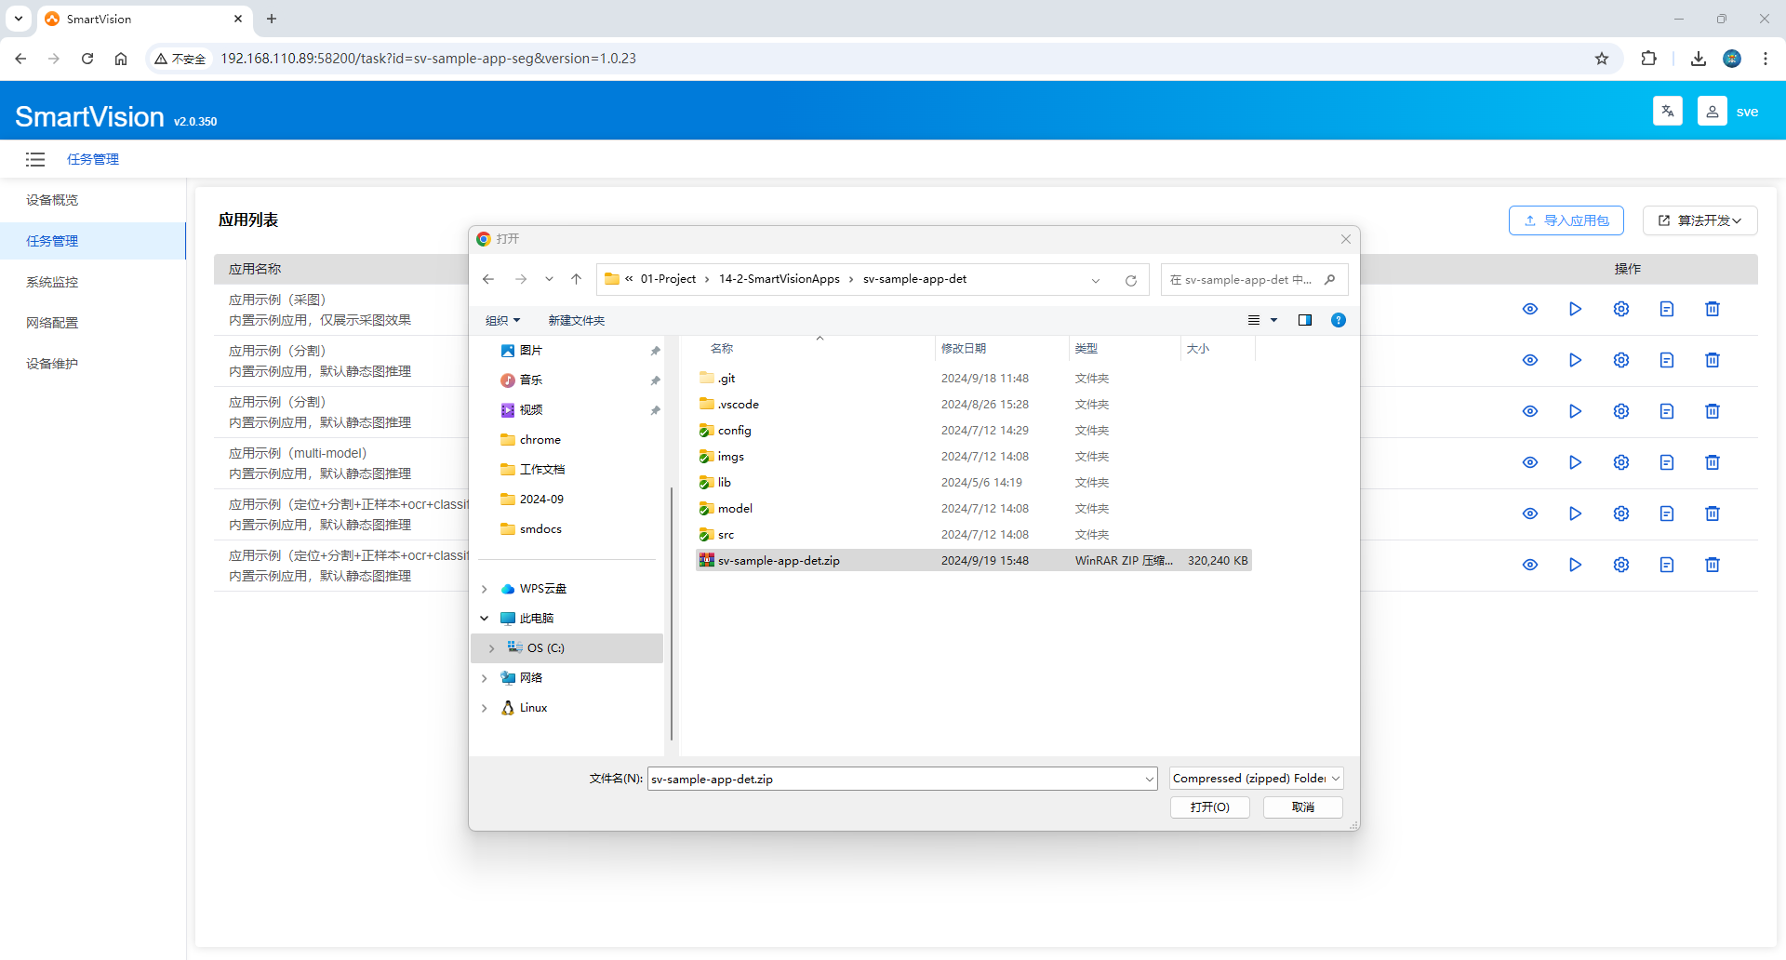1786x960 pixels.
Task: Bookmark this page with the star icon
Action: (x=1602, y=59)
